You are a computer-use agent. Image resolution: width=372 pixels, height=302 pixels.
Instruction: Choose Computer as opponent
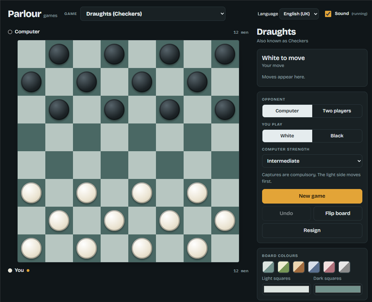(287, 111)
